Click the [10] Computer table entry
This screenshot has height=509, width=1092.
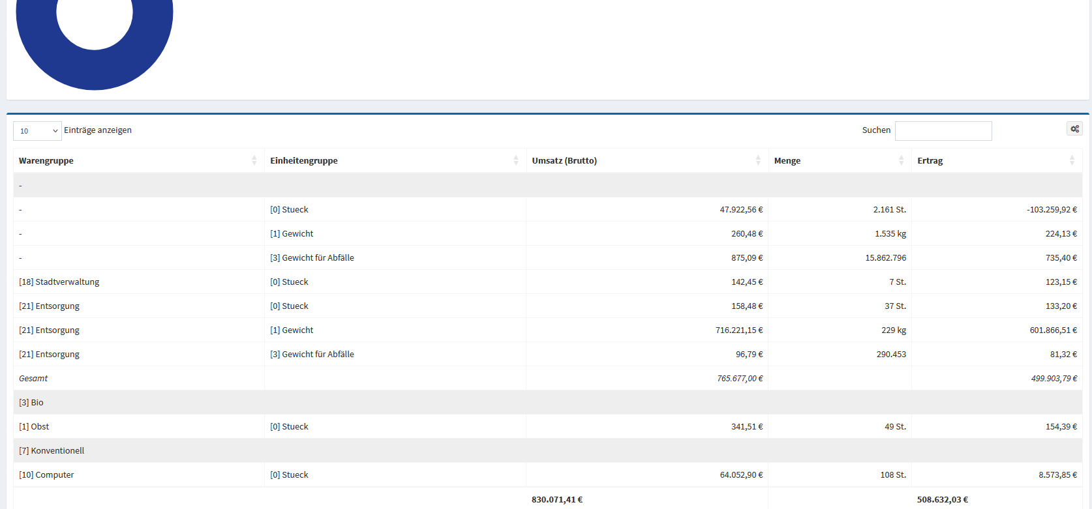46,475
